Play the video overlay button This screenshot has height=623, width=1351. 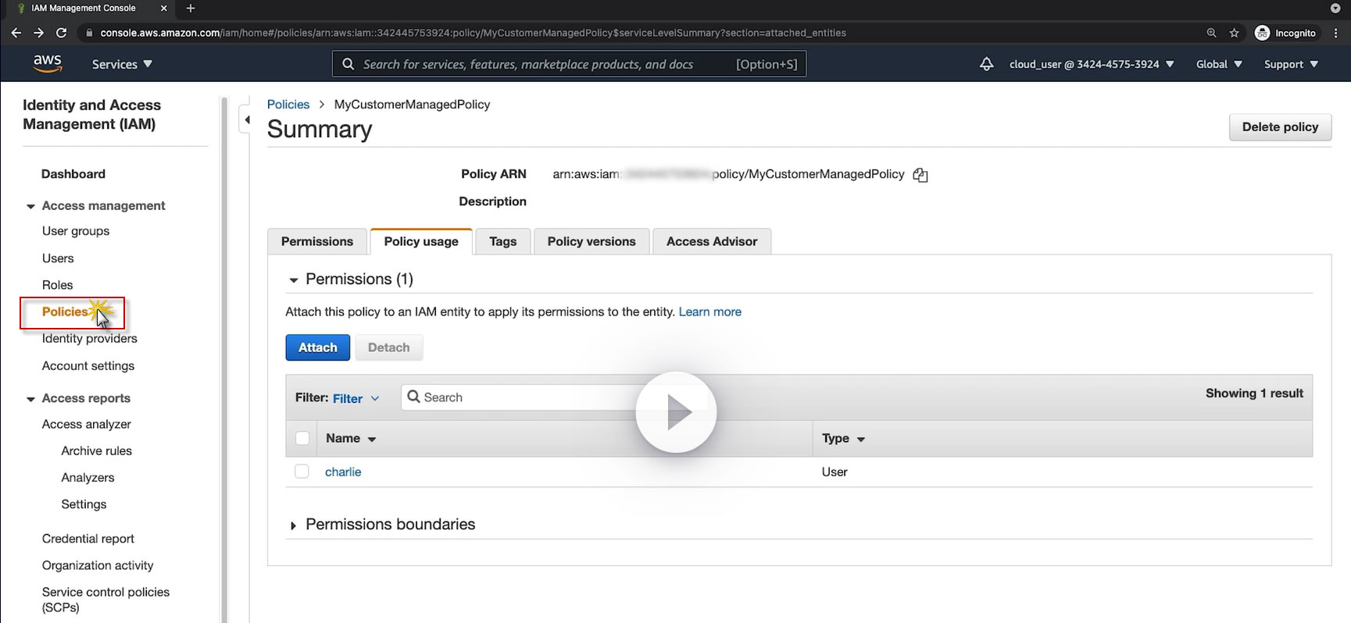click(x=676, y=412)
